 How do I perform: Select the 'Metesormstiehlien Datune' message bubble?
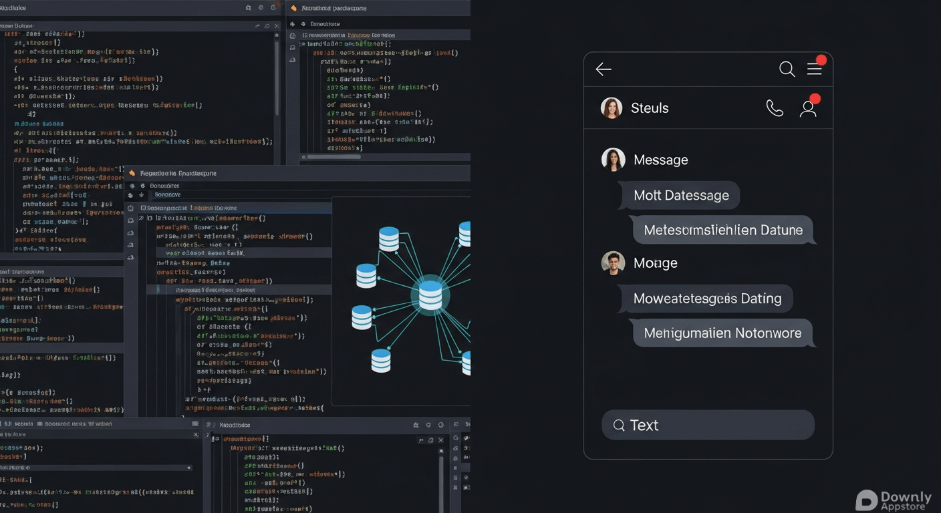click(x=722, y=230)
